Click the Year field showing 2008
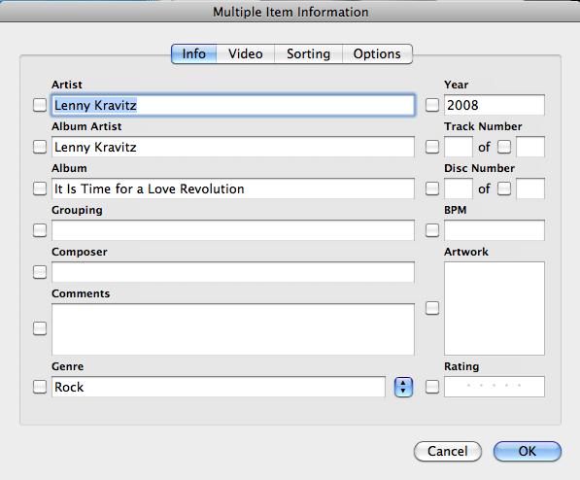The width and height of the screenshot is (580, 480). 495,105
